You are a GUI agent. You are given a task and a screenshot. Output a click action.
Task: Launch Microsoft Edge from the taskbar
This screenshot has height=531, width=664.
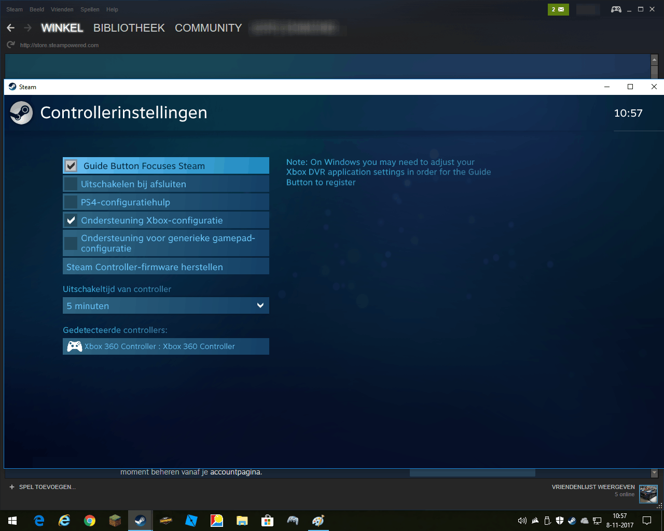pyautogui.click(x=39, y=521)
